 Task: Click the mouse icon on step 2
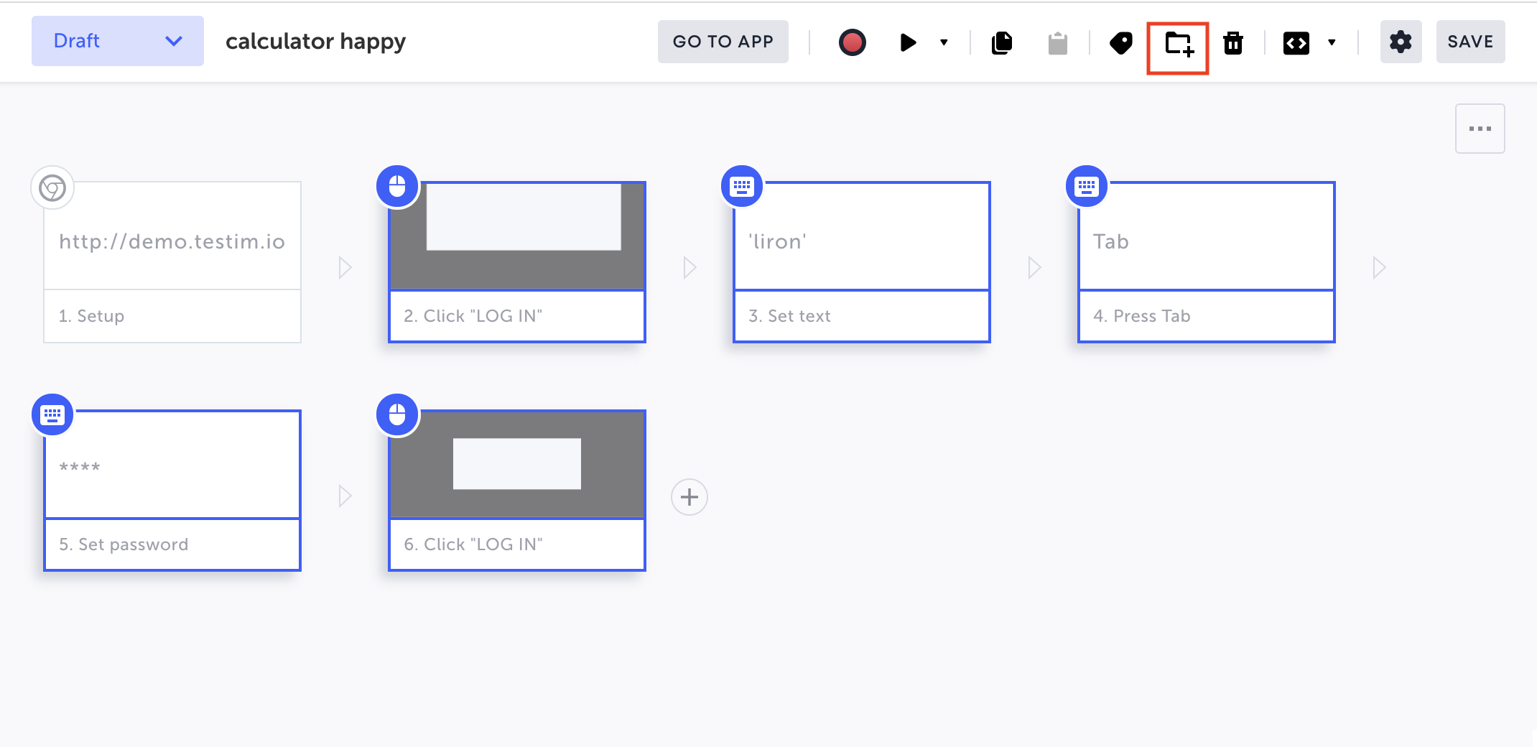pos(397,187)
